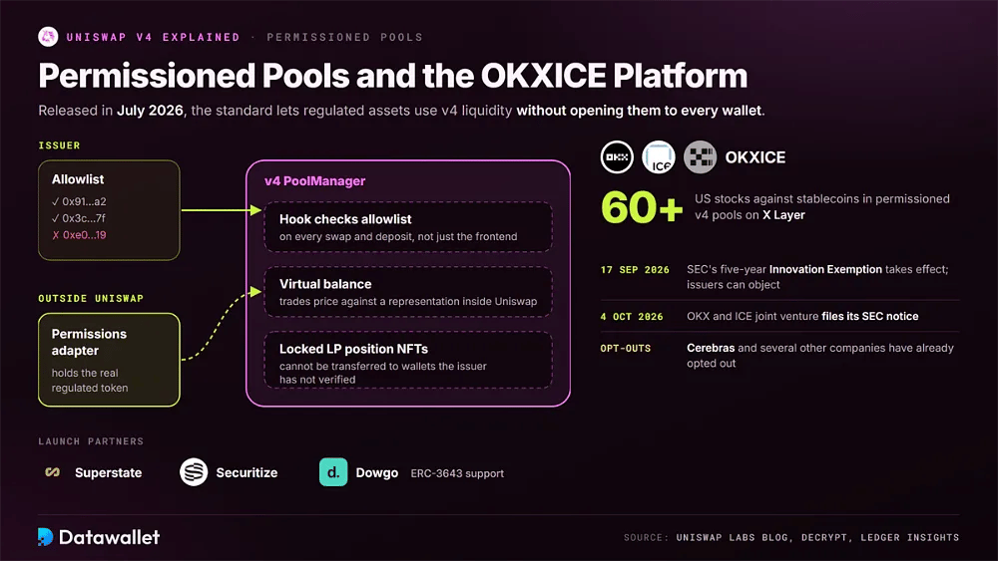Click the 'ISSUER' section label

(x=59, y=145)
